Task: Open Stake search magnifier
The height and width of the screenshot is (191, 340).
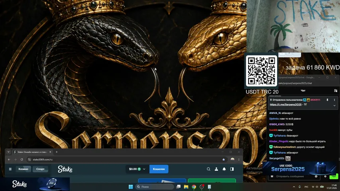Action: click(x=208, y=169)
